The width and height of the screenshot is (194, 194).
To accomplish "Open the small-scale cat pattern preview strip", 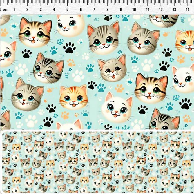I will [x=97, y=162].
